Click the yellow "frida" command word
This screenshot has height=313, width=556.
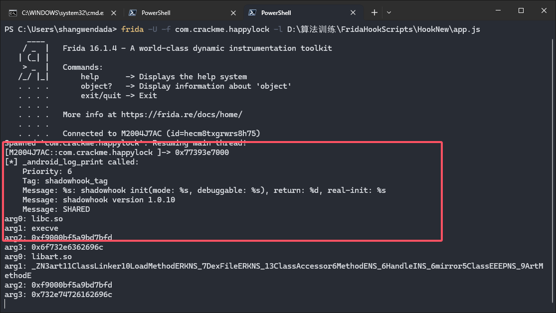(x=132, y=29)
